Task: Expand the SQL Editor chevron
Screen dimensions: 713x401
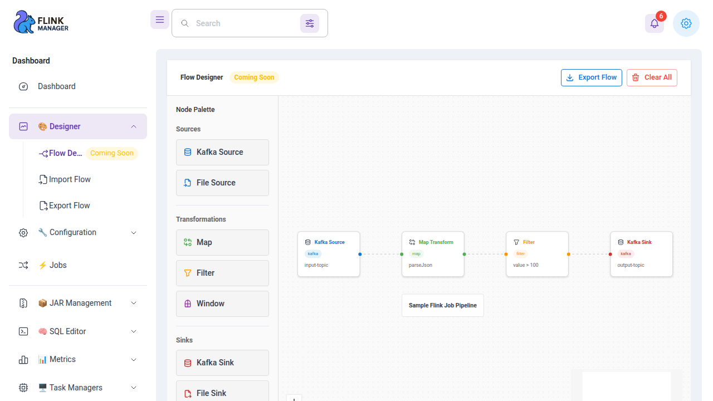Action: pyautogui.click(x=134, y=331)
